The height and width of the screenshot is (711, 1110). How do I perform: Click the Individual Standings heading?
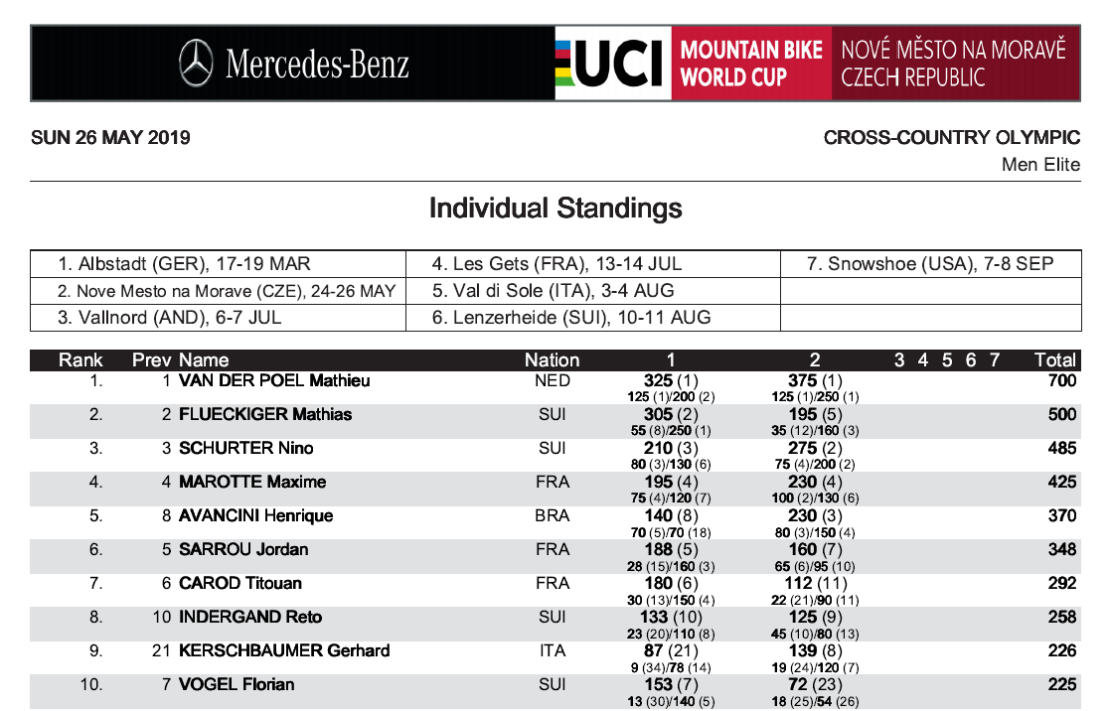555,209
